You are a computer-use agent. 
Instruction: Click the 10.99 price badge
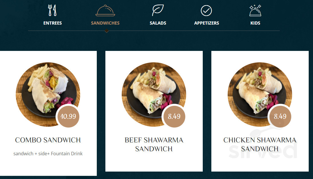pos(68,116)
